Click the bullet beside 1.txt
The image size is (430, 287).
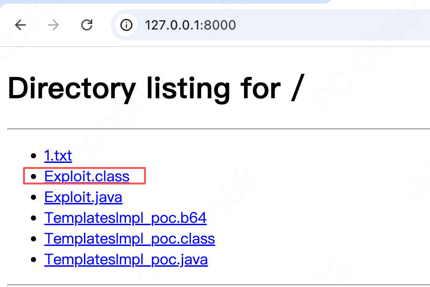pos(34,156)
